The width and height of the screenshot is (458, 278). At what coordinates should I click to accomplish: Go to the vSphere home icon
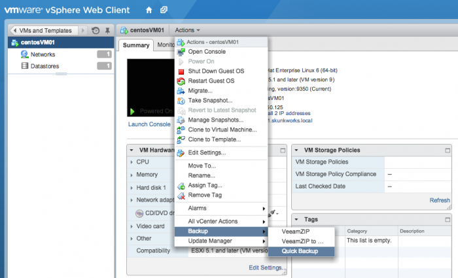tap(149, 10)
